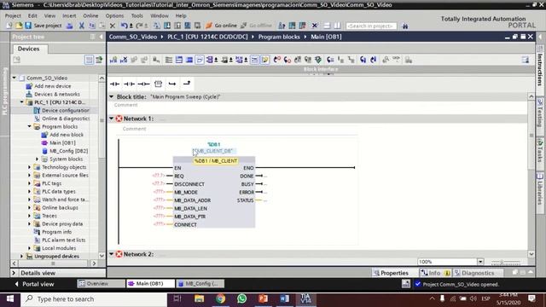Open the zoom level 100% dropdown
546x307 pixels.
click(x=480, y=262)
